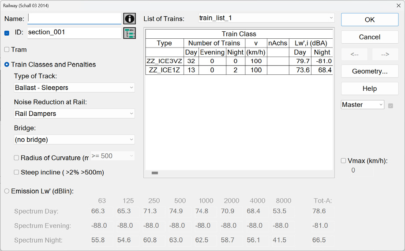This screenshot has width=405, height=251.
Task: Open the ID tree icon button
Action: click(x=129, y=33)
